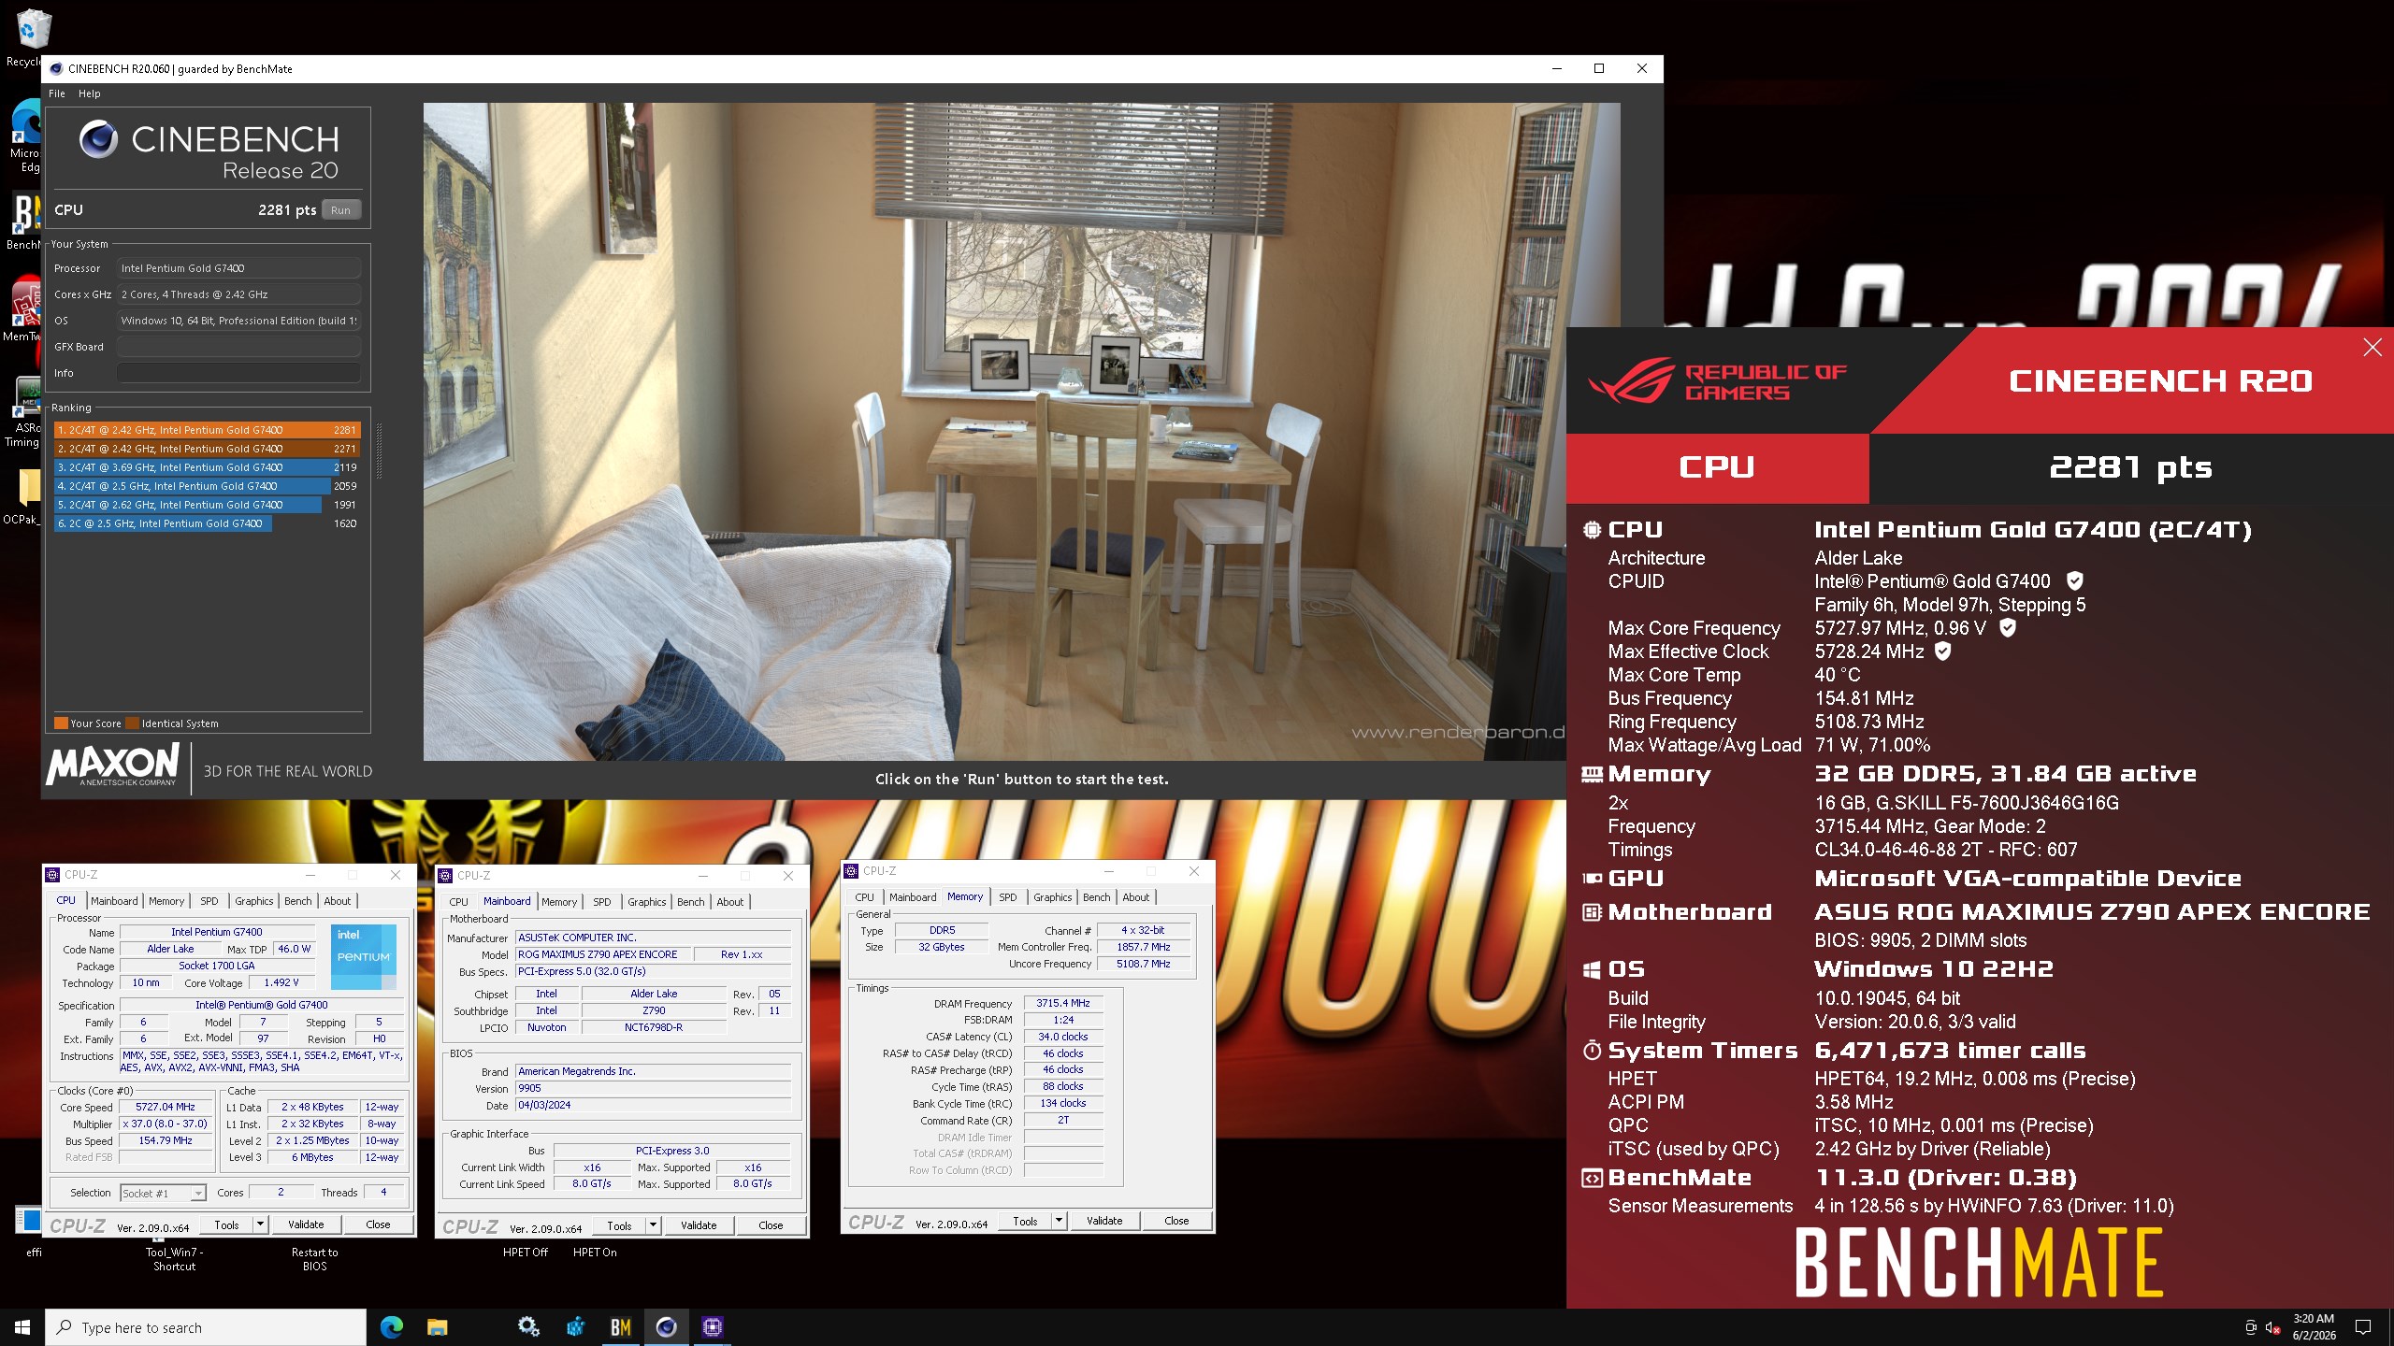This screenshot has width=2394, height=1346.
Task: Click the GFX Board field in Cinebench
Action: [238, 347]
